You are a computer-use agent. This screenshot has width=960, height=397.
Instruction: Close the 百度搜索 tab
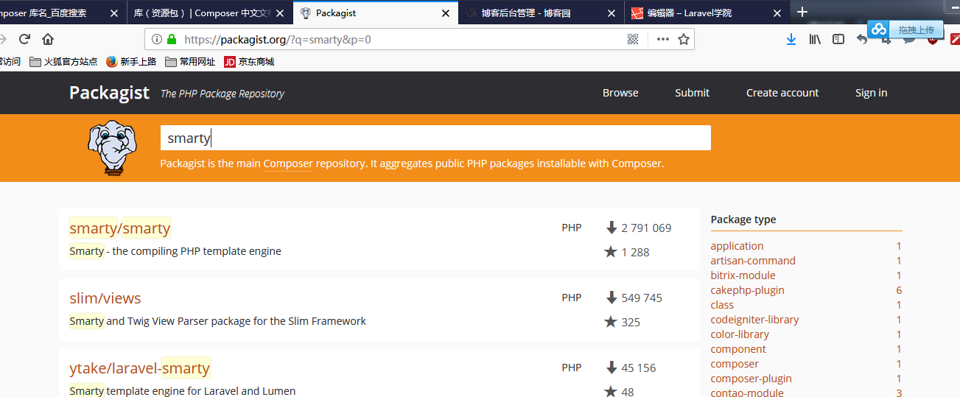coord(113,13)
